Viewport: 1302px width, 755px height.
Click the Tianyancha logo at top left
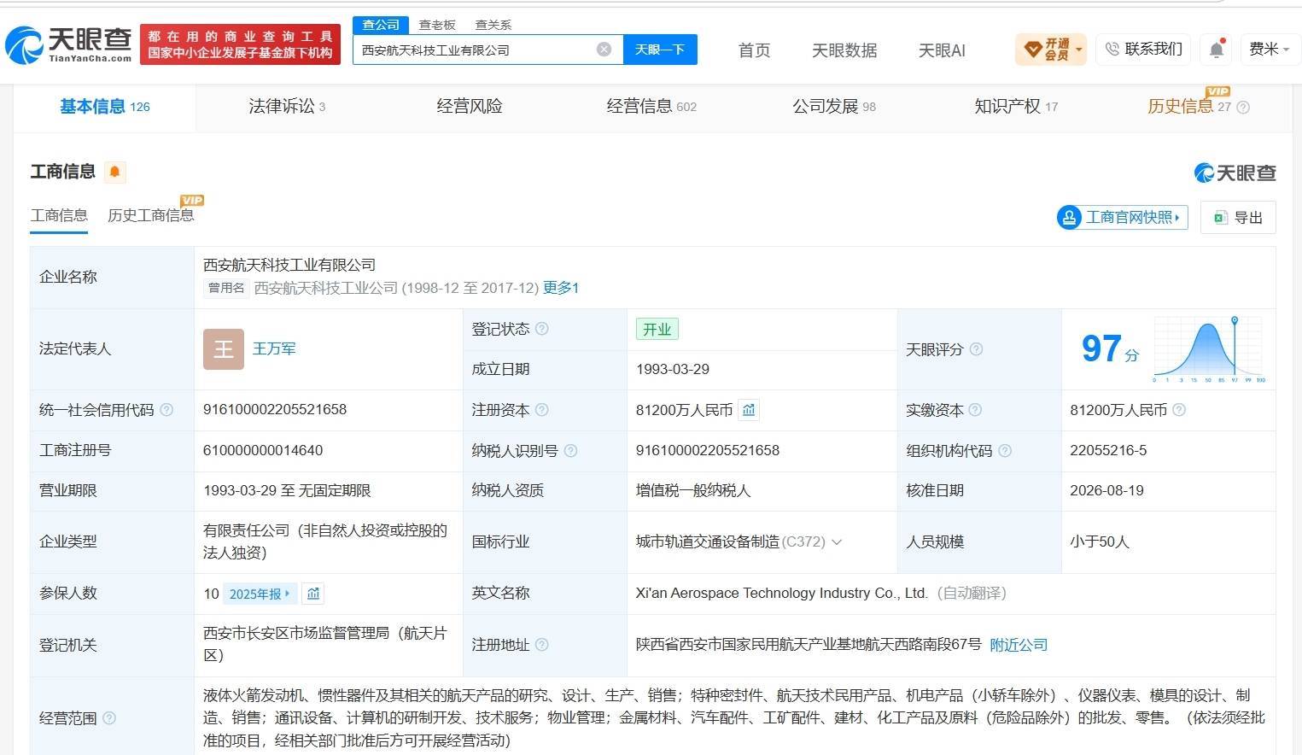(68, 44)
